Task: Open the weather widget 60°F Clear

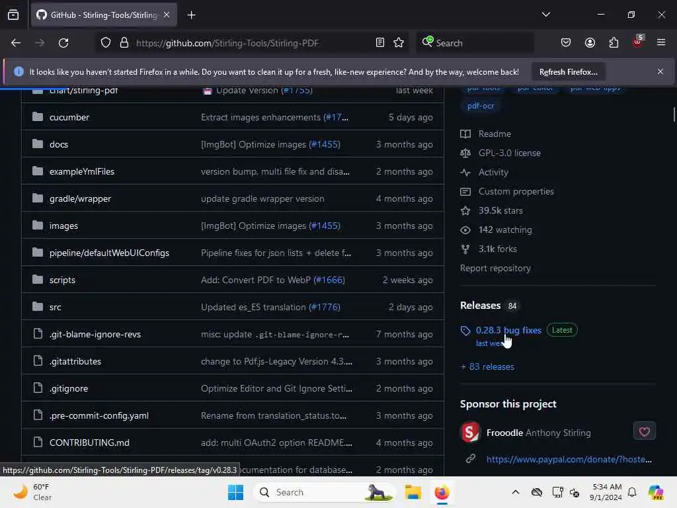Action: point(32,492)
